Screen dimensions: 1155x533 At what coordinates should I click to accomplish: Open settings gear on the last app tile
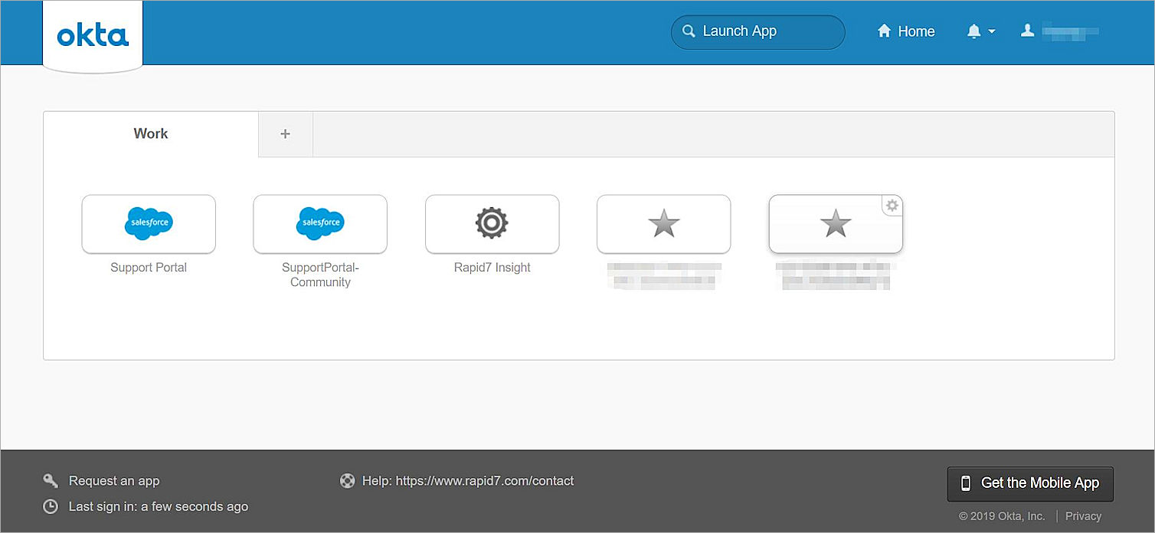pyautogui.click(x=892, y=205)
